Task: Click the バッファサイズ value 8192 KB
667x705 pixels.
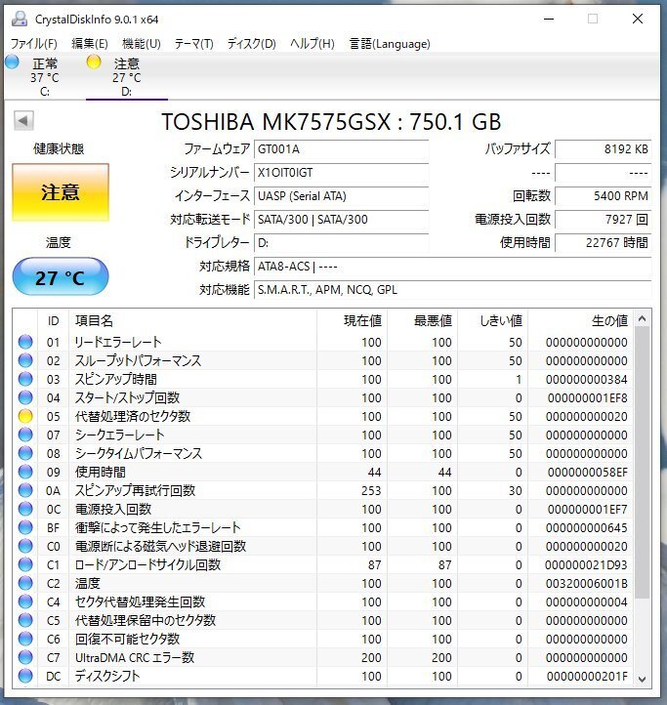Action: [x=604, y=149]
